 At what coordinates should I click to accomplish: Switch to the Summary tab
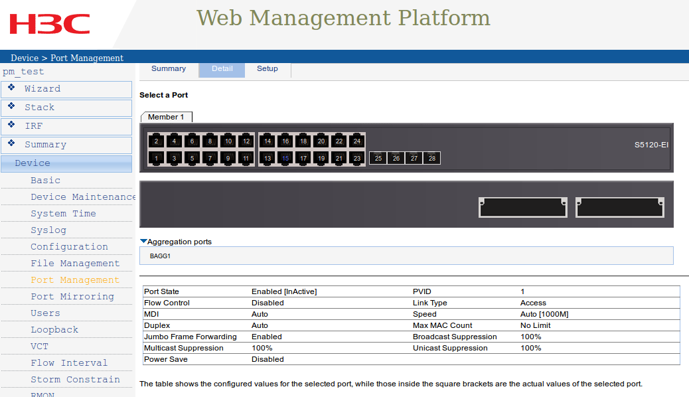pos(169,68)
